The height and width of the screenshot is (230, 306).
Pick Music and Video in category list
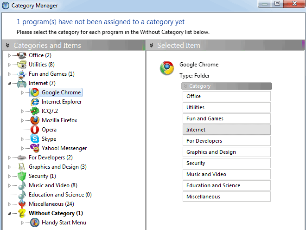pyautogui.click(x=226, y=174)
